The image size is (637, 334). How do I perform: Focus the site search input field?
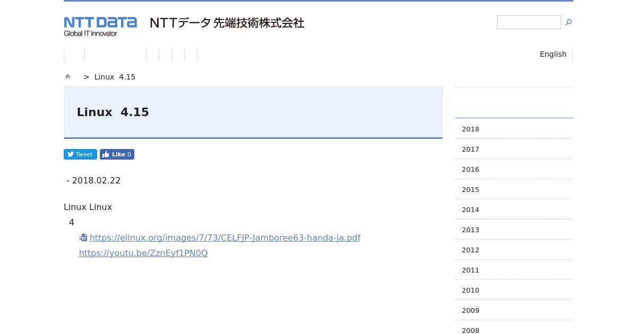click(x=529, y=22)
